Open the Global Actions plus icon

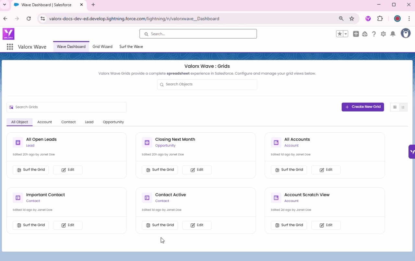click(x=356, y=34)
